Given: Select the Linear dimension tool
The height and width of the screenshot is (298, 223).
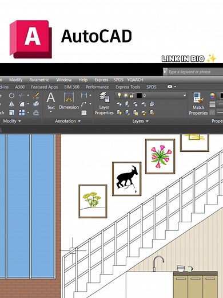Looking at the screenshot, I should (x=83, y=95).
